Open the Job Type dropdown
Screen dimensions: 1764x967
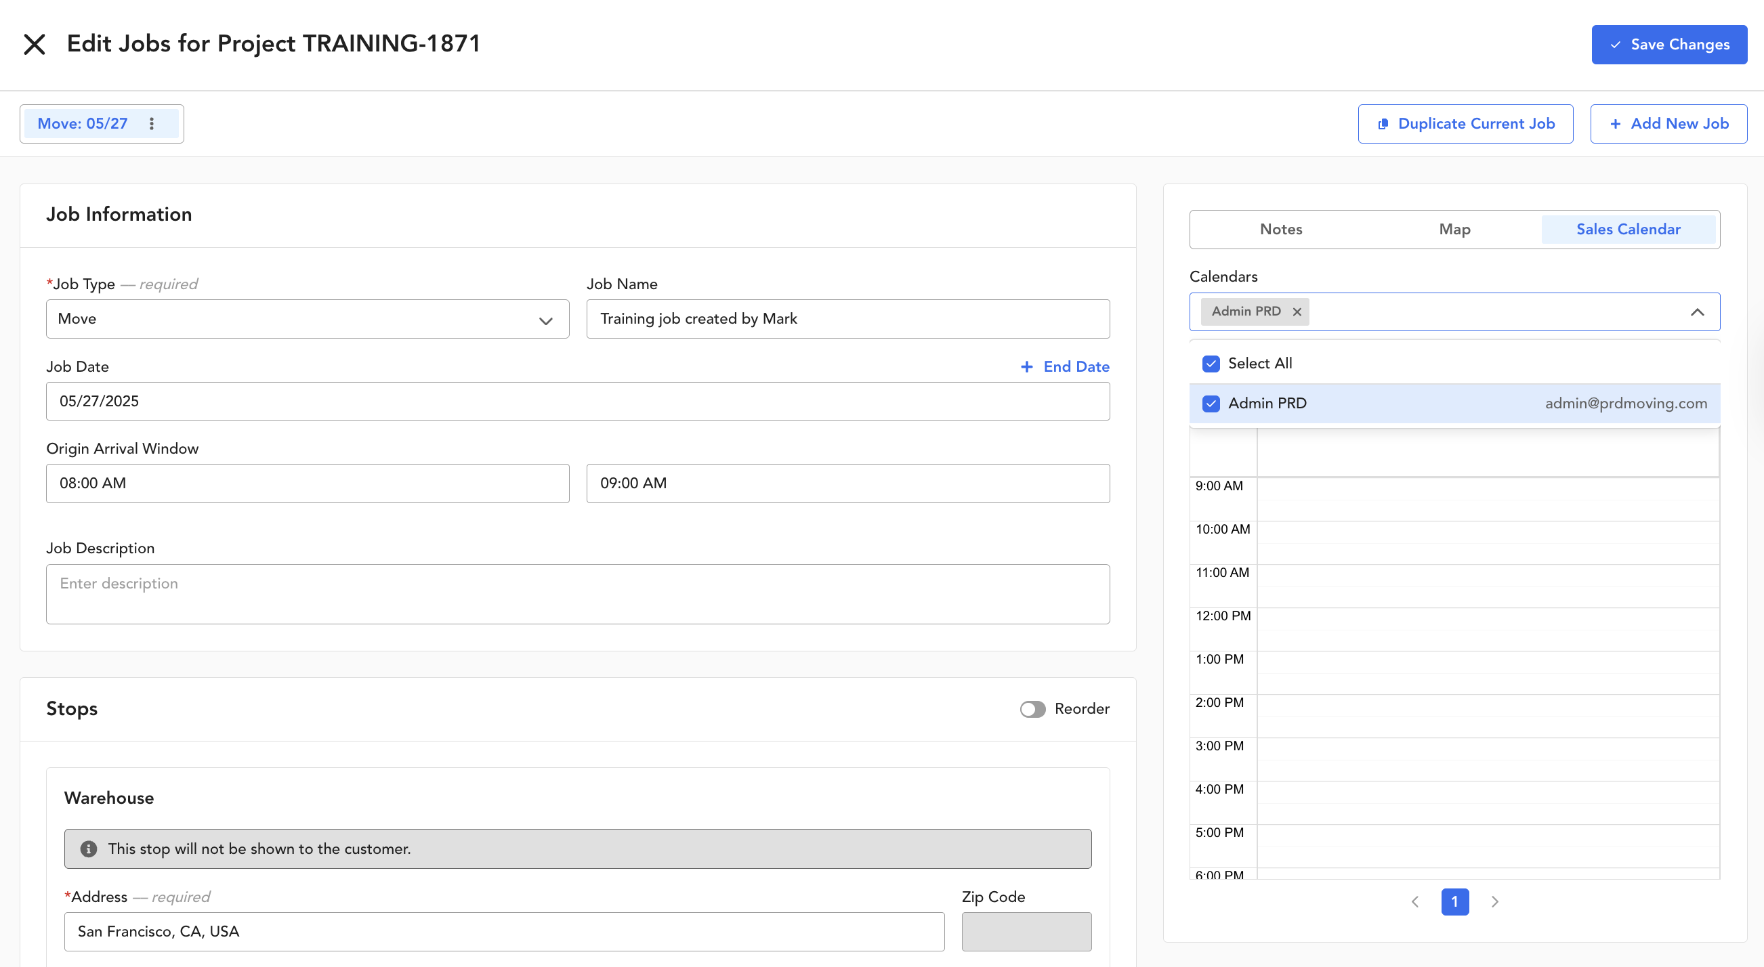308,319
